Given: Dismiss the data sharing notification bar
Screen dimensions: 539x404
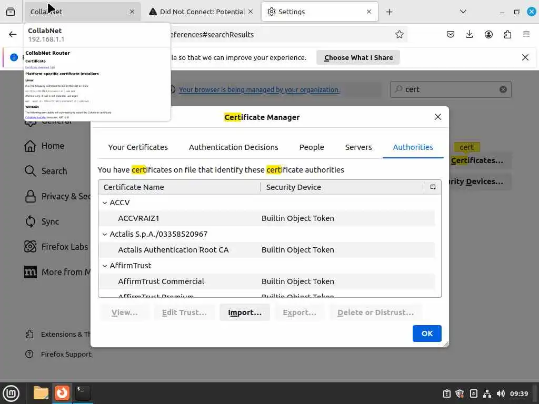Looking at the screenshot, I should (525, 57).
